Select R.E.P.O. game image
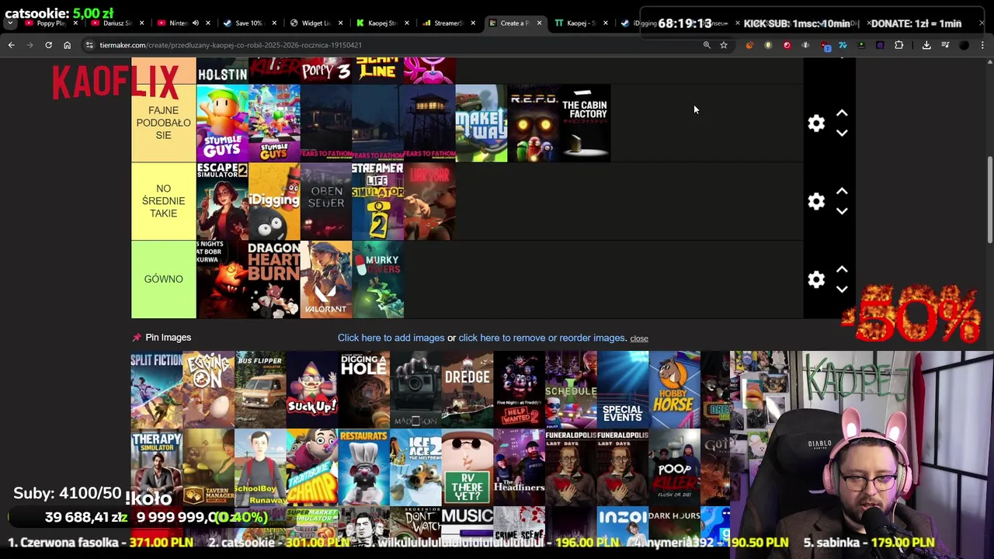The width and height of the screenshot is (994, 559). (x=533, y=123)
